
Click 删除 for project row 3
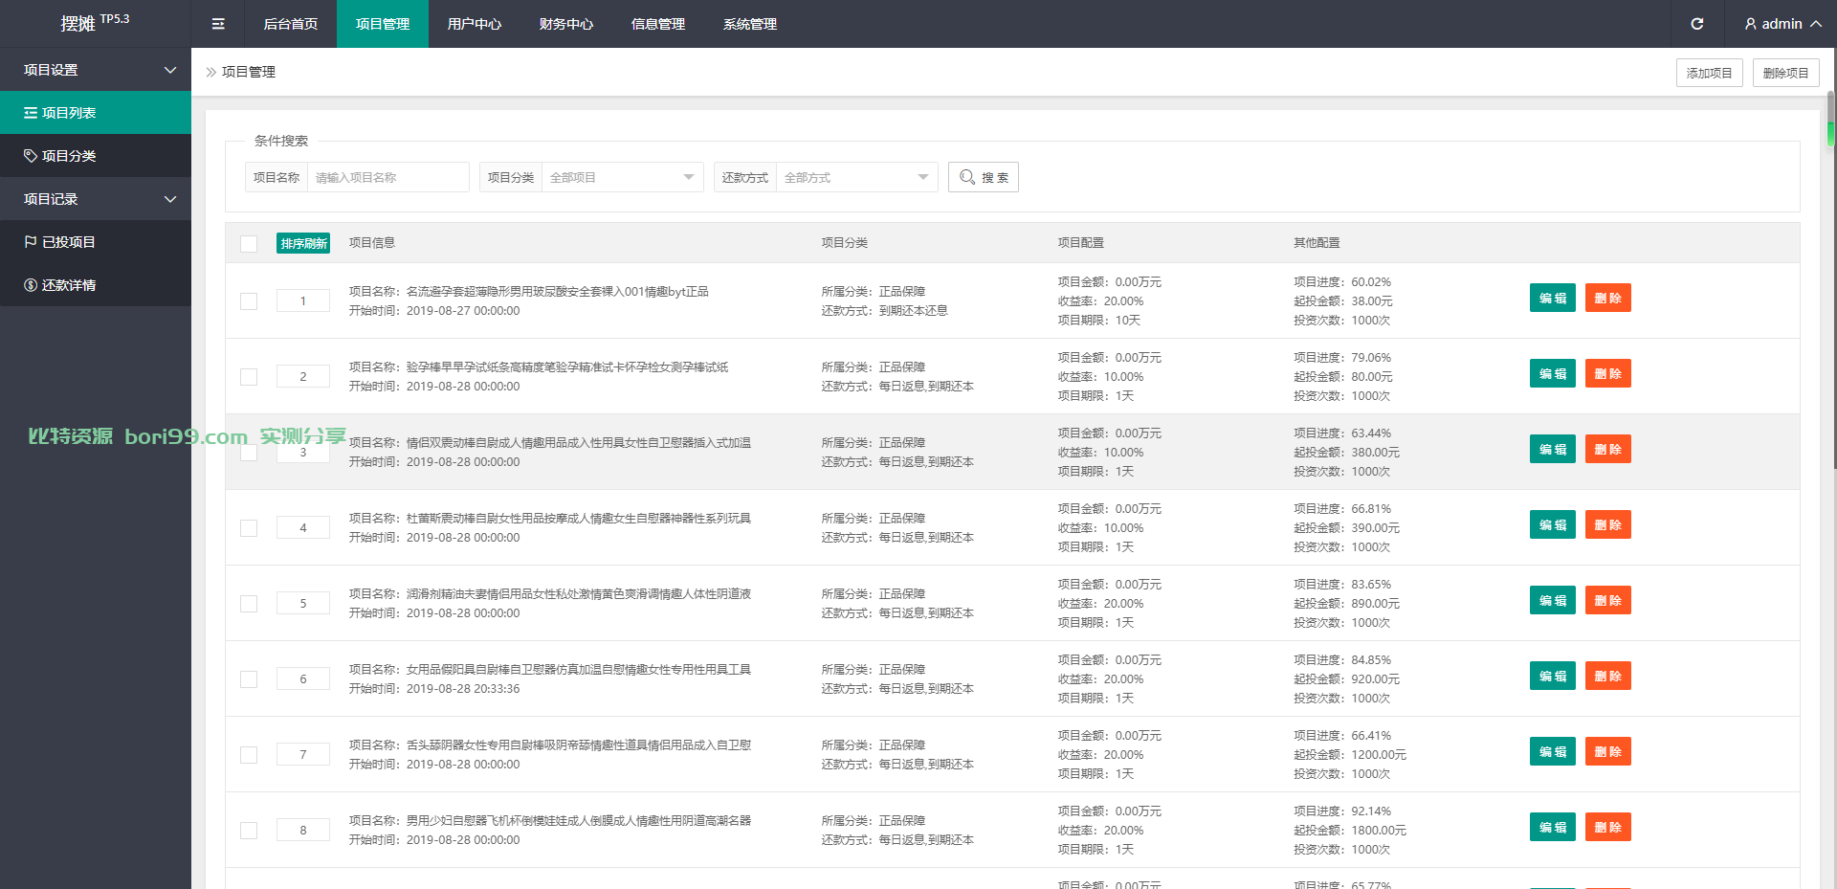pos(1608,450)
